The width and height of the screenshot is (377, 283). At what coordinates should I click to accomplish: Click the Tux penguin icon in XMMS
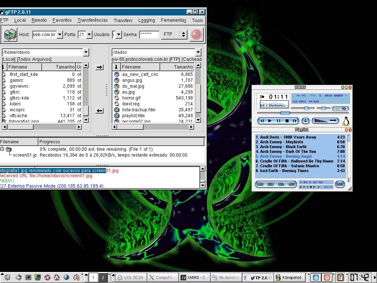346,122
